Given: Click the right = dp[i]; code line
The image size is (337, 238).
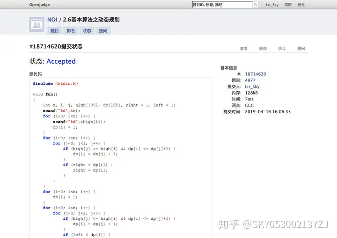Looking at the screenshot, I should [90, 170].
